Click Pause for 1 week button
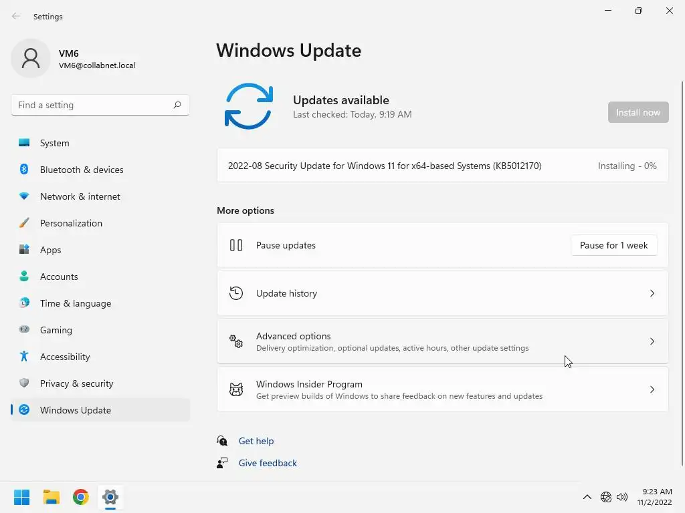Viewport: 685px width, 513px height. coord(613,245)
